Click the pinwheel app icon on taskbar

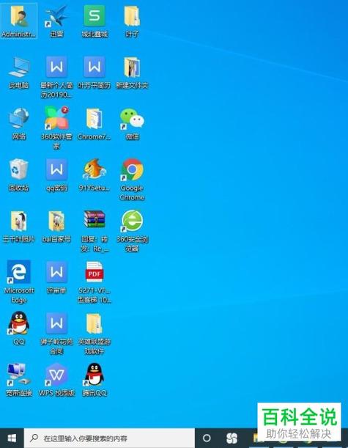click(232, 438)
